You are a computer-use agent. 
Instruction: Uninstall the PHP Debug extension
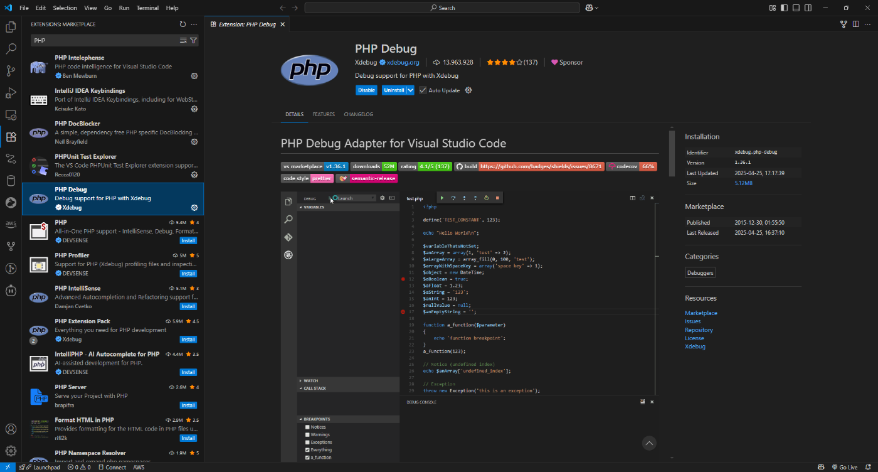pyautogui.click(x=394, y=90)
